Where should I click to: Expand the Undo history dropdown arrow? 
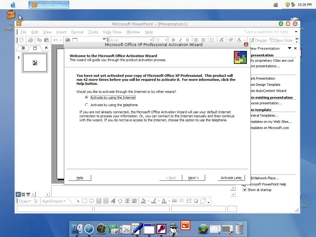coord(60,40)
